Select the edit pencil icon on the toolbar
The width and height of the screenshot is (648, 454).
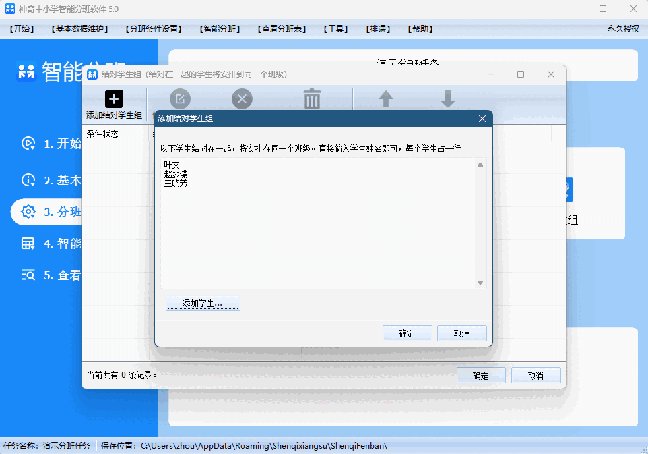pos(179,98)
